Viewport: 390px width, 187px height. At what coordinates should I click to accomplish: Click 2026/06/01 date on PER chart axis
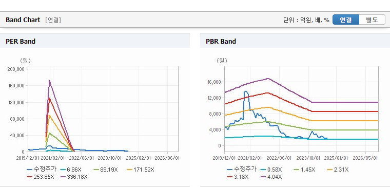click(x=167, y=158)
